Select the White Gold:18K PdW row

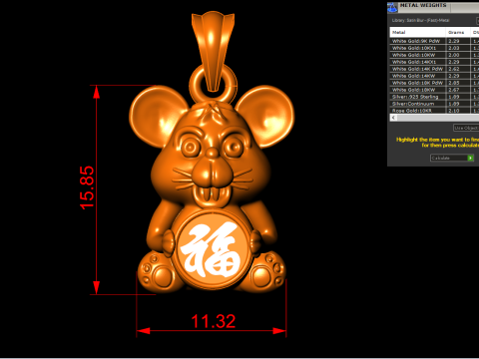pos(434,83)
